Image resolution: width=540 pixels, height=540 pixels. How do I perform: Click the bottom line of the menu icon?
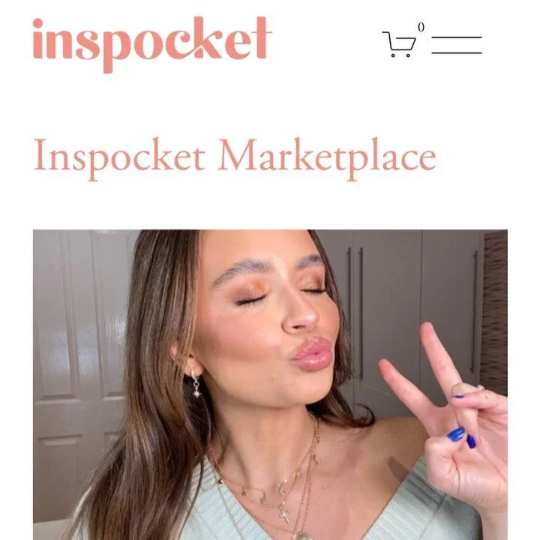pyautogui.click(x=457, y=53)
